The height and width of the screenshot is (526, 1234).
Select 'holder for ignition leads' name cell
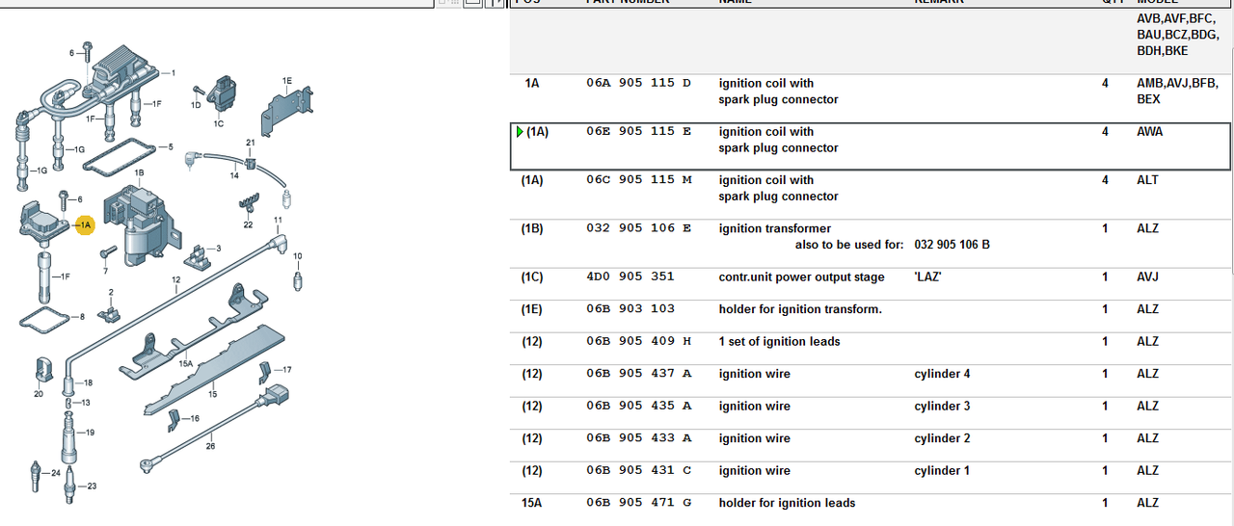787,503
